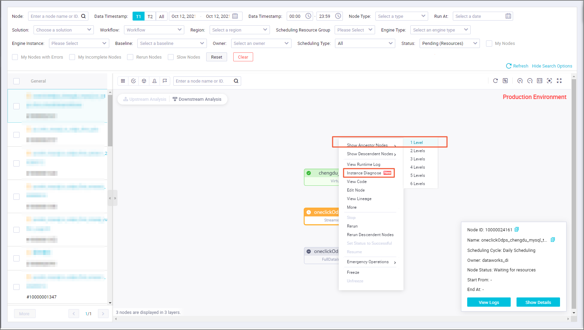Click the search magnifier in DAG node search
Image resolution: width=584 pixels, height=330 pixels.
tap(236, 81)
